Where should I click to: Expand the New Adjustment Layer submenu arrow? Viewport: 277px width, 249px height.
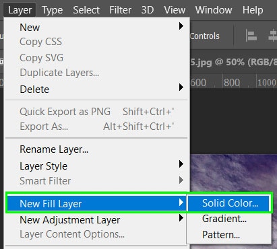181,217
